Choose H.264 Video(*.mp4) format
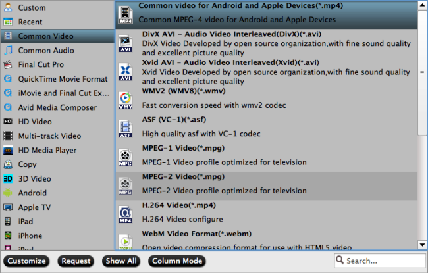Screen dimensions: 428x273 click(267, 214)
